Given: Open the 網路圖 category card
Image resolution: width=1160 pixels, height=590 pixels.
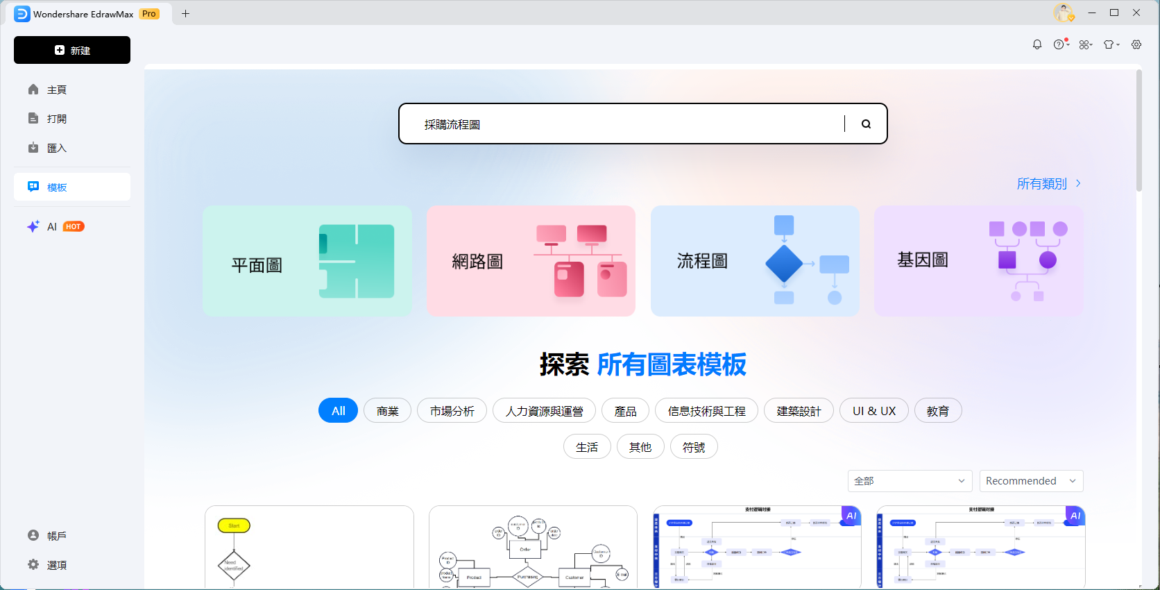Looking at the screenshot, I should pyautogui.click(x=531, y=261).
